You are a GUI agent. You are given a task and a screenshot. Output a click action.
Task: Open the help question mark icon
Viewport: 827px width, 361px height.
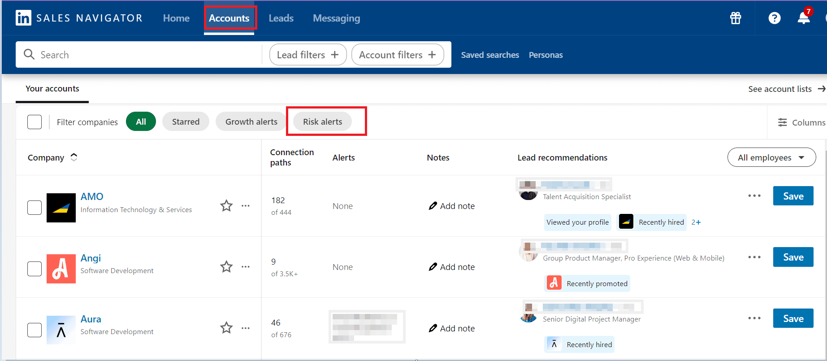click(774, 18)
